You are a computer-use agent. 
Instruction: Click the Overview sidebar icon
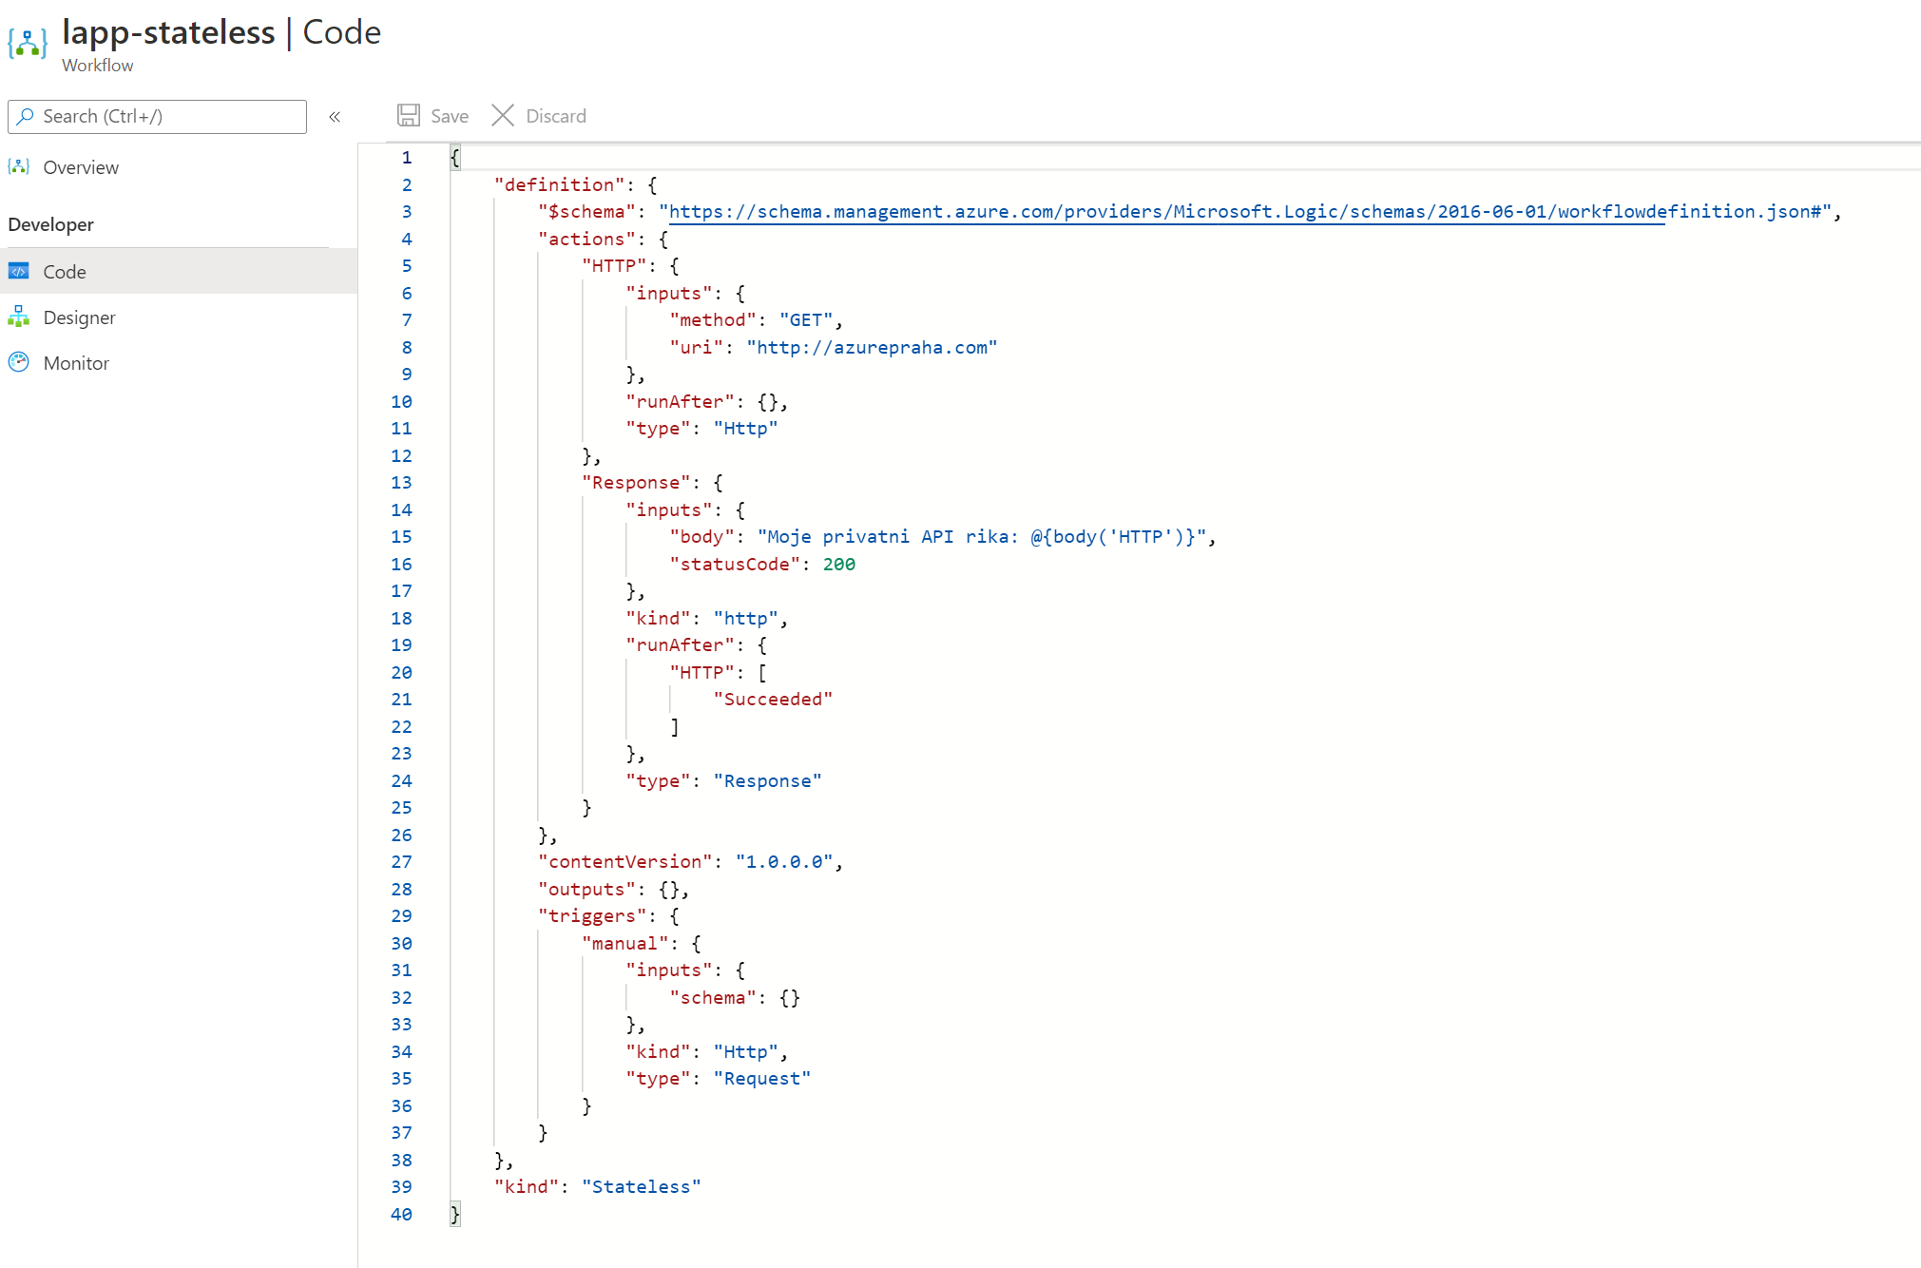click(x=19, y=167)
